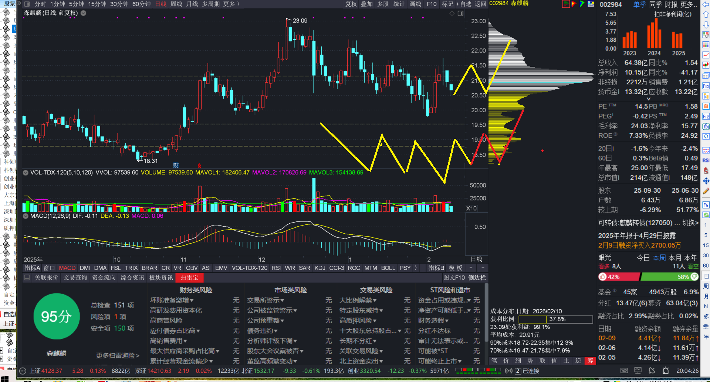Image resolution: width=710 pixels, height=382 pixels.
Task: Open the F10 sidebar icon
Action: [x=706, y=86]
